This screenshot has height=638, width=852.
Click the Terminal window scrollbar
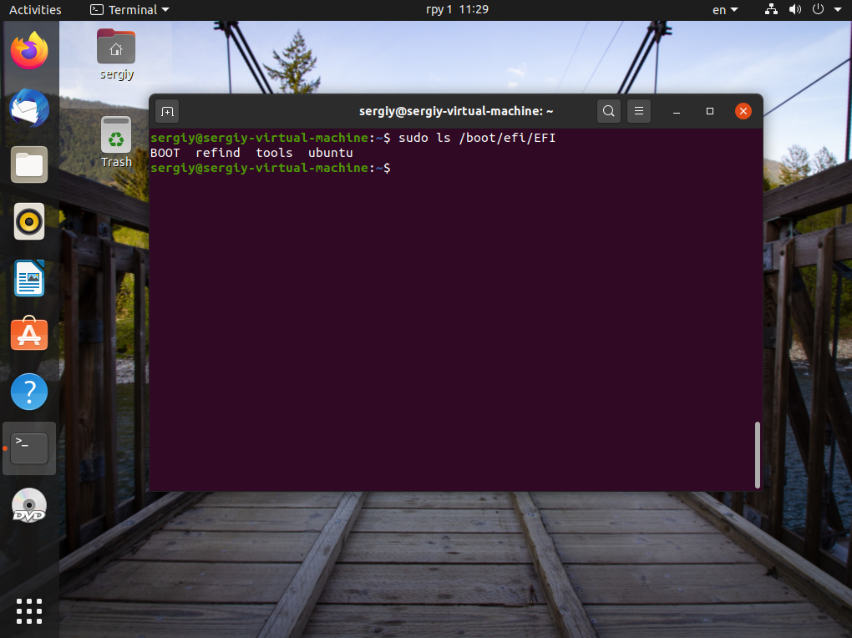(x=758, y=455)
